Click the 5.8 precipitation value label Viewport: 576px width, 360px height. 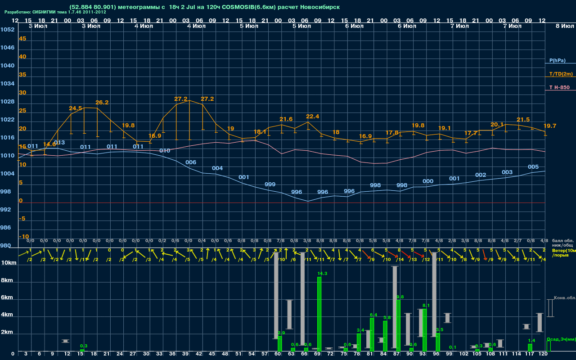[x=387, y=318]
